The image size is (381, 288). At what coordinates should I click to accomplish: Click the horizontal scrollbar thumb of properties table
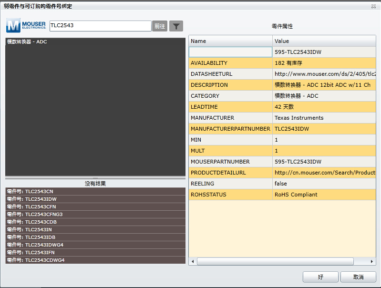pyautogui.click(x=275, y=261)
